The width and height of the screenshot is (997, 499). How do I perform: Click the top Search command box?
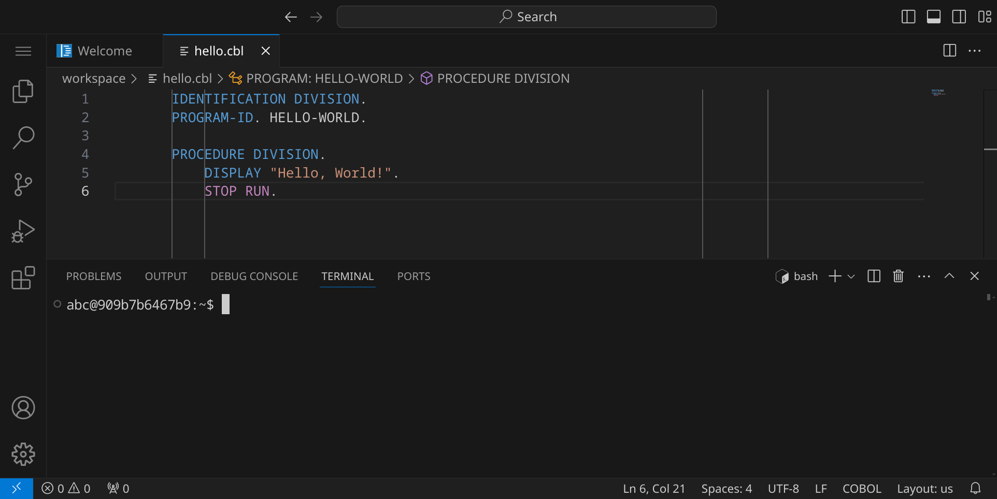pos(526,17)
